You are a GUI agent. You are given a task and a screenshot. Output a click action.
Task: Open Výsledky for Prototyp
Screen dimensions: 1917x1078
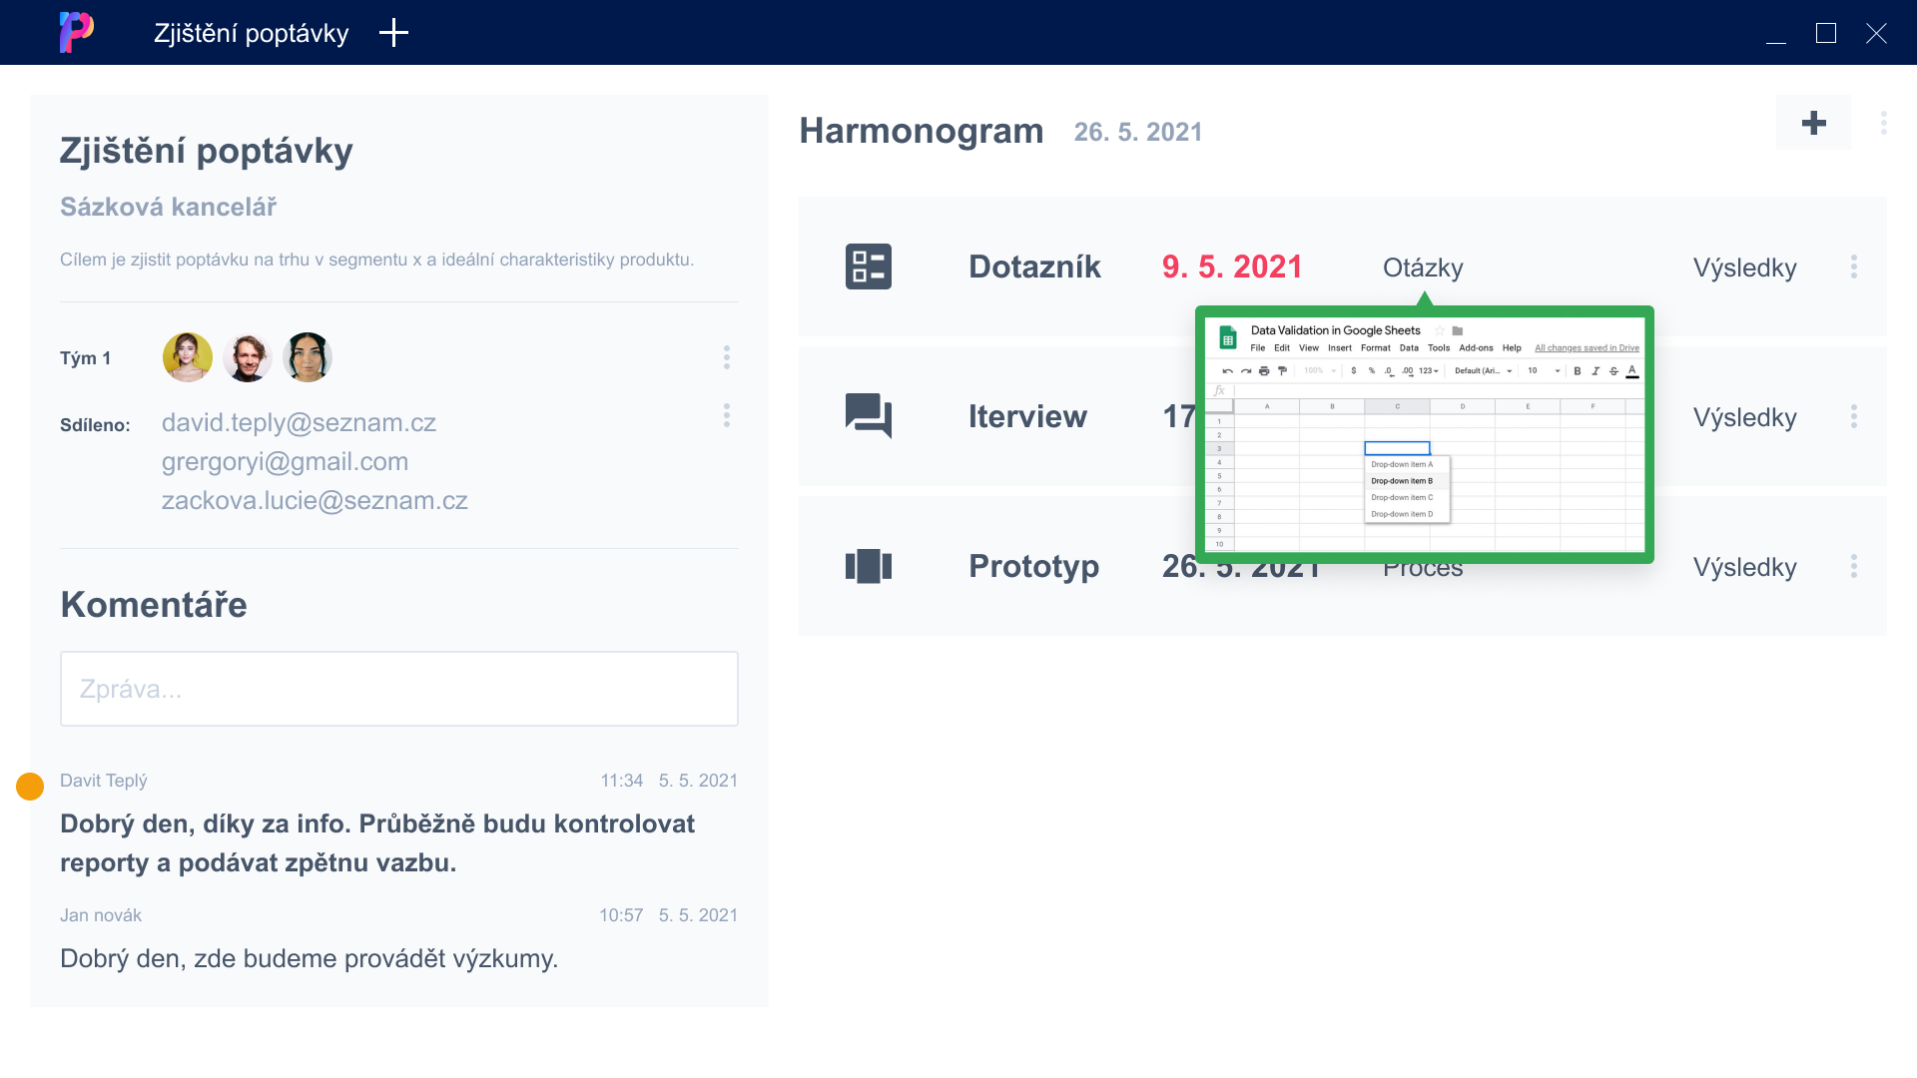click(x=1744, y=567)
